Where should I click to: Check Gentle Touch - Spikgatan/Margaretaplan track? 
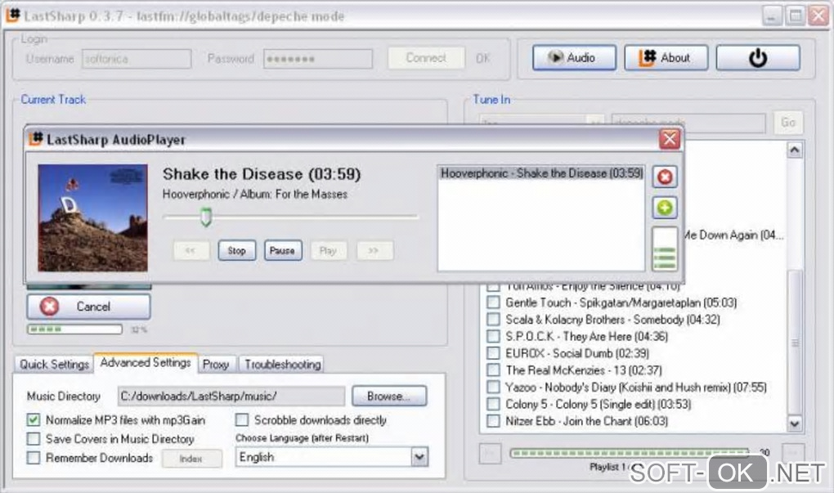pos(494,303)
